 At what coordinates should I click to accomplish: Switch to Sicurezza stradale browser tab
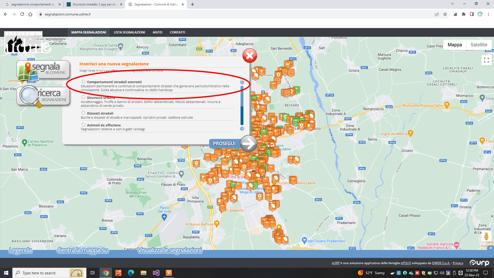tap(94, 4)
